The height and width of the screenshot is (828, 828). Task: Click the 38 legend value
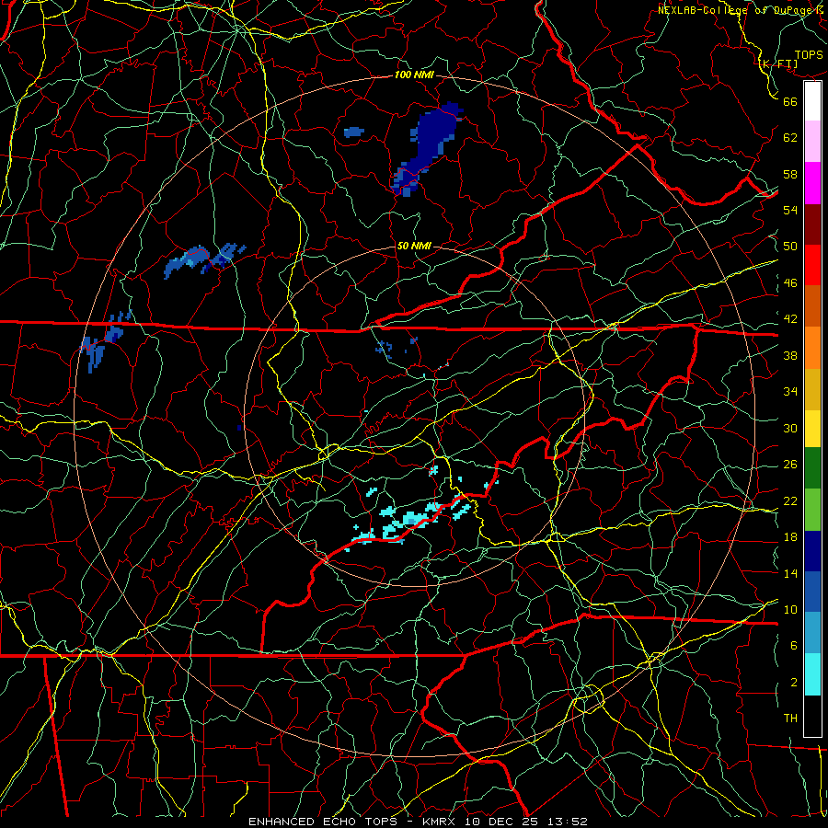coord(790,355)
